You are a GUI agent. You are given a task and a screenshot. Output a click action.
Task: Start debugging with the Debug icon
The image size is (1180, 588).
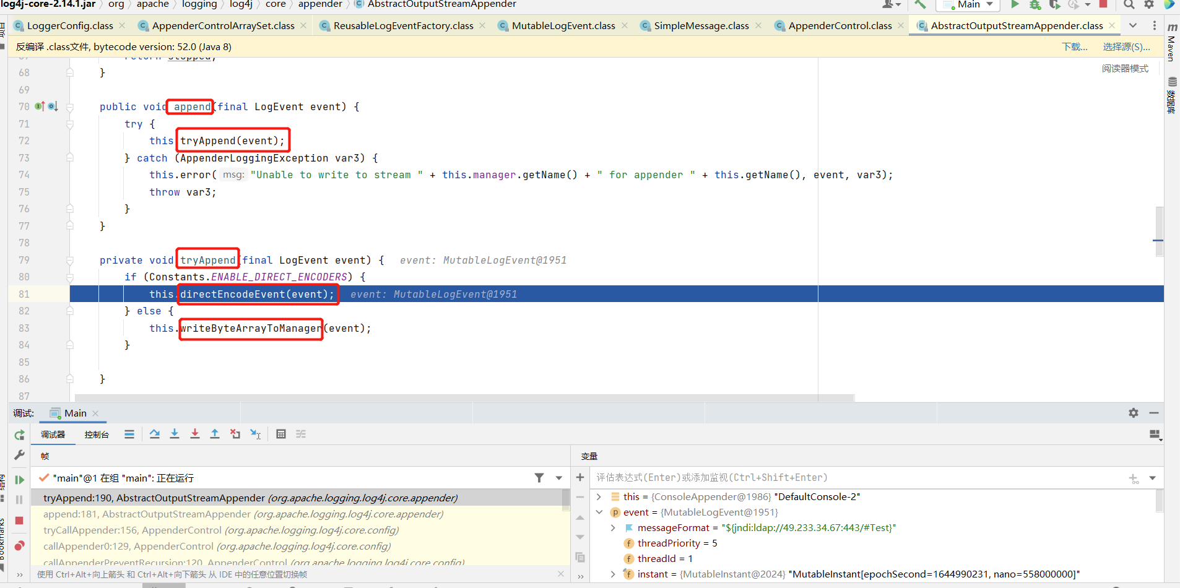coord(1036,5)
